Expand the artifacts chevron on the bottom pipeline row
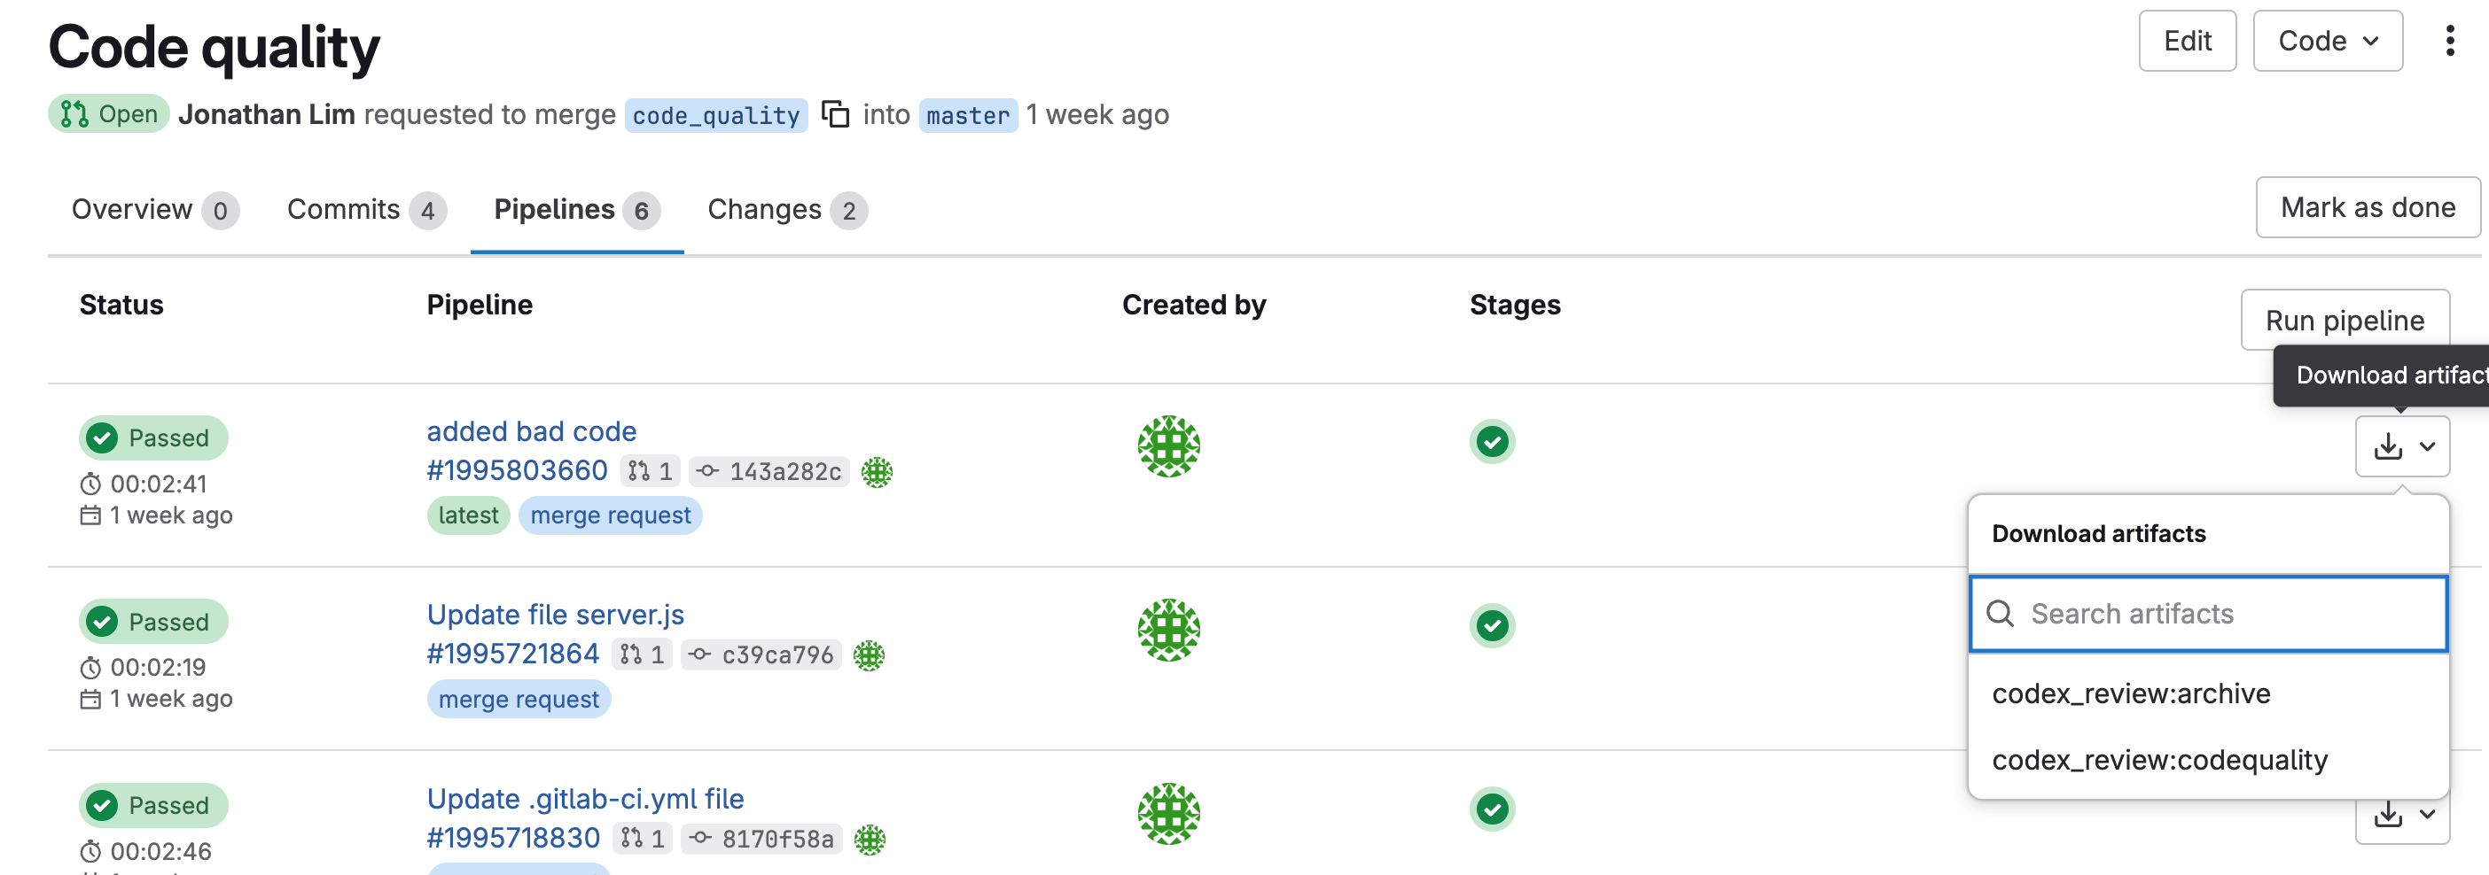This screenshot has height=875, width=2489. (2427, 816)
